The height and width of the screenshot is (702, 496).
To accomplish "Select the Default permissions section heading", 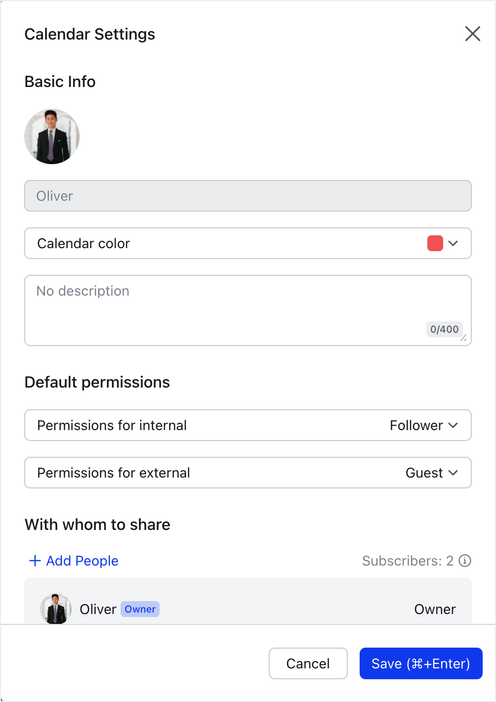I will [97, 382].
